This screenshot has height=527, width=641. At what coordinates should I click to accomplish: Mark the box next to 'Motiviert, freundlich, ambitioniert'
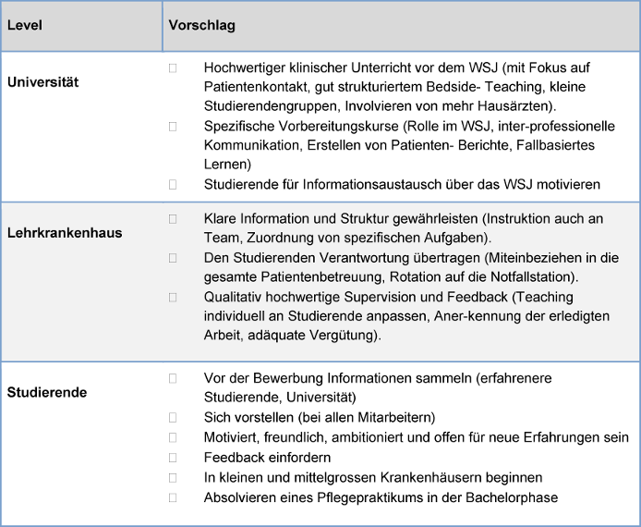click(173, 437)
